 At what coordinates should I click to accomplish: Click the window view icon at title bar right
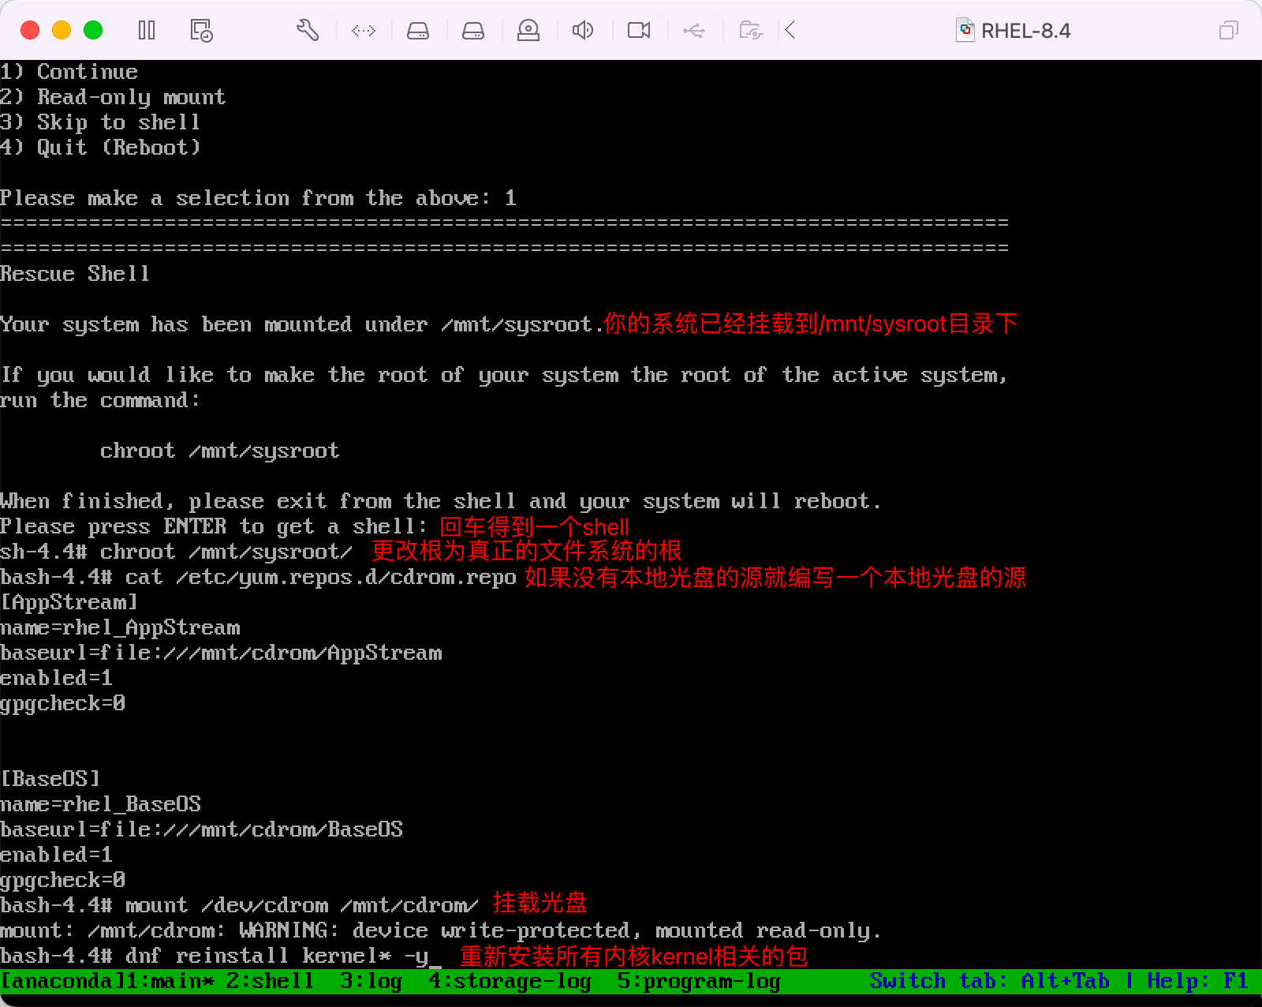[x=1228, y=31]
